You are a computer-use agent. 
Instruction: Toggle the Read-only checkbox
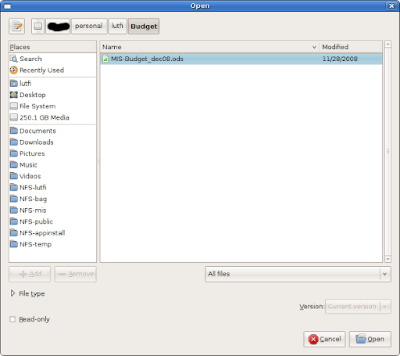(12, 319)
